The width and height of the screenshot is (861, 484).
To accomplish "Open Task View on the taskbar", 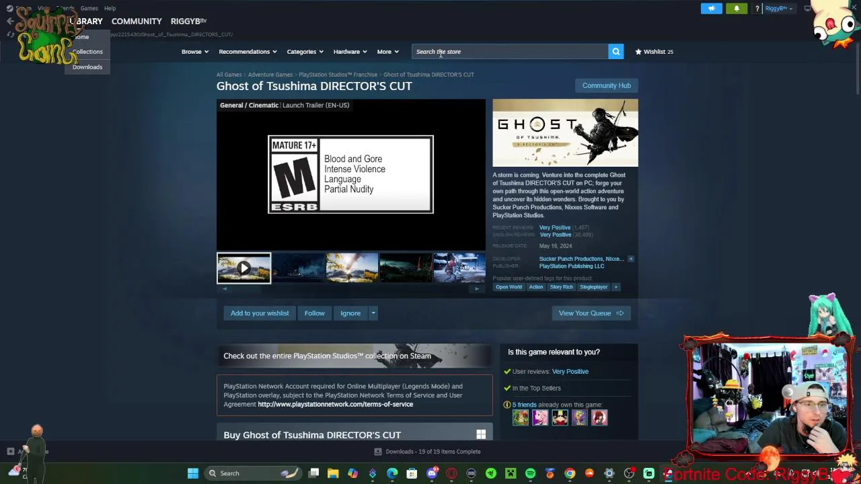I will pyautogui.click(x=313, y=473).
